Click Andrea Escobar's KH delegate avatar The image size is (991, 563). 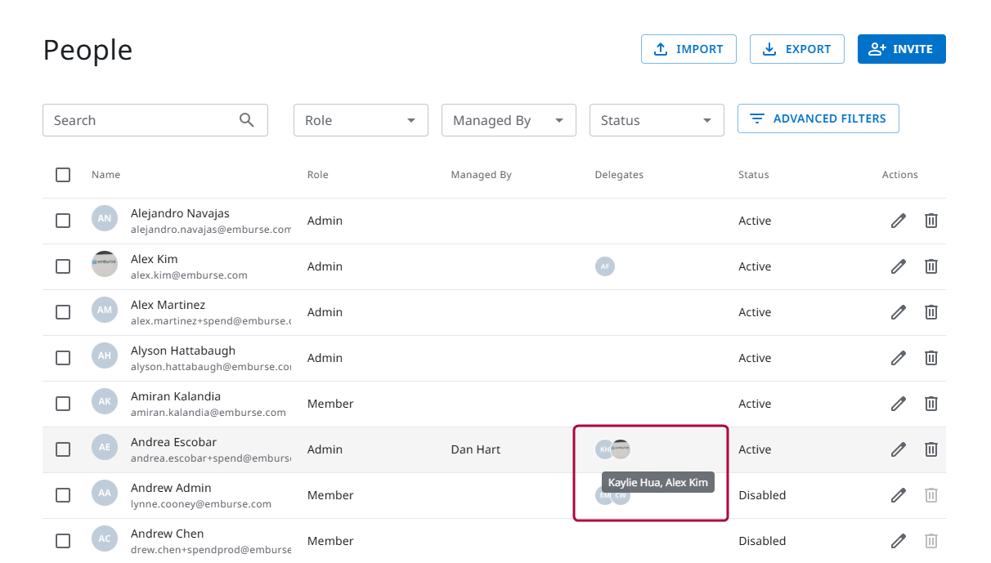point(604,449)
